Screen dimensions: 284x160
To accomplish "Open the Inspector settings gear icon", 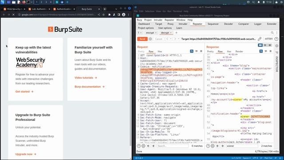I will (277, 46).
